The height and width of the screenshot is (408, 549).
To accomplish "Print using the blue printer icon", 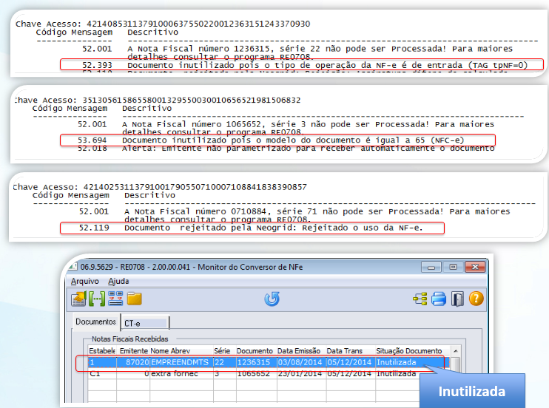I will (439, 299).
